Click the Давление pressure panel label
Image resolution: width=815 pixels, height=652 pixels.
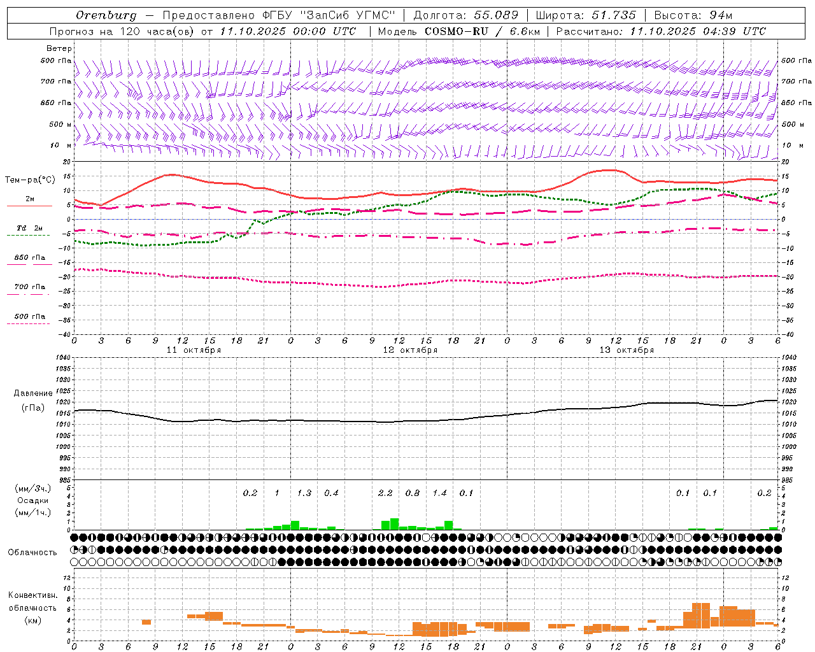point(33,393)
